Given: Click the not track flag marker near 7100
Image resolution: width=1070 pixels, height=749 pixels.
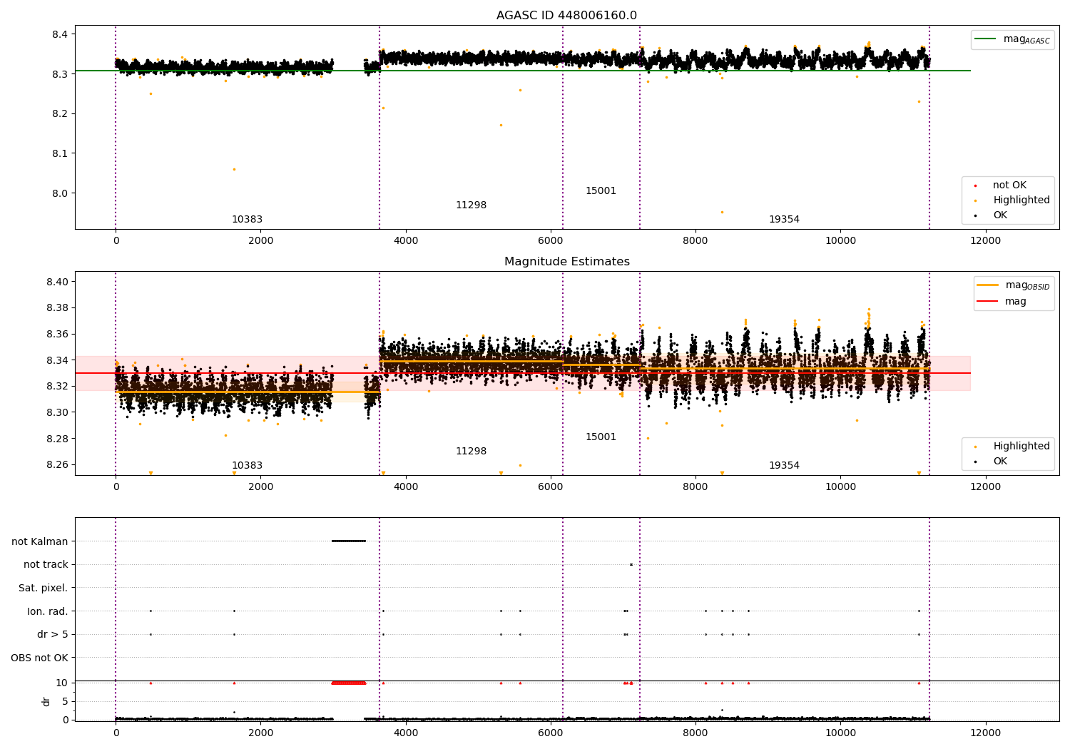Looking at the screenshot, I should click(x=631, y=564).
